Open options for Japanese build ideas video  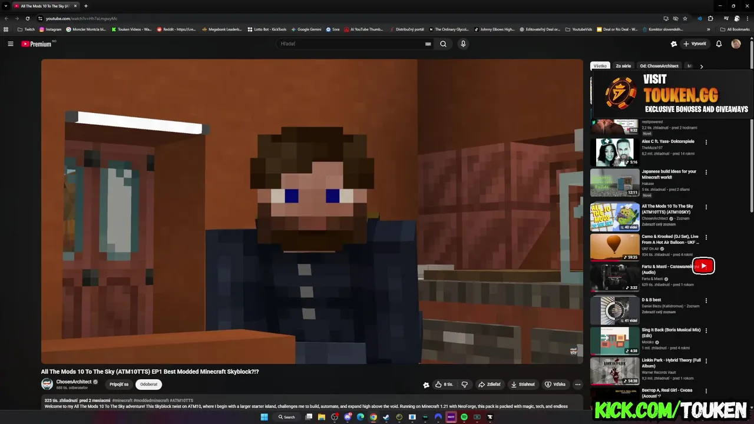click(706, 172)
